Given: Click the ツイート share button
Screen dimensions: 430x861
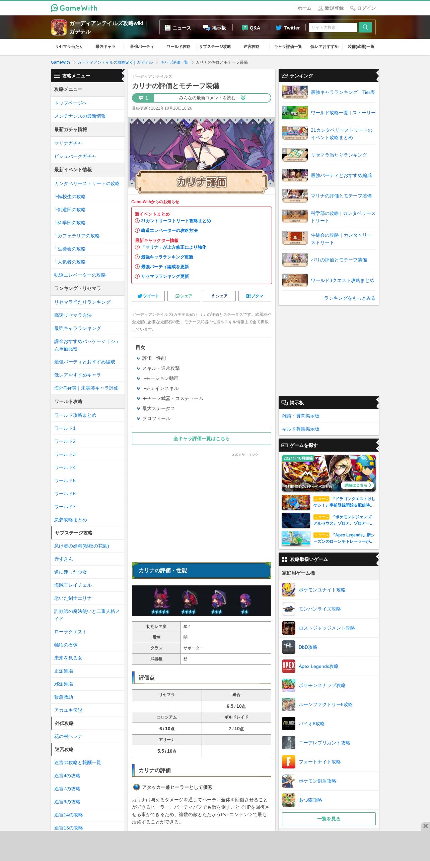Looking at the screenshot, I should point(148,296).
